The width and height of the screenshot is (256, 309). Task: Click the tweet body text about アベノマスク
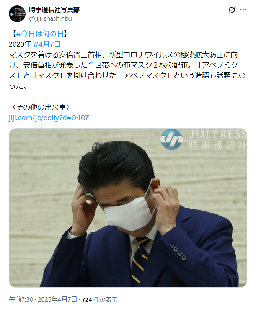click(x=127, y=70)
